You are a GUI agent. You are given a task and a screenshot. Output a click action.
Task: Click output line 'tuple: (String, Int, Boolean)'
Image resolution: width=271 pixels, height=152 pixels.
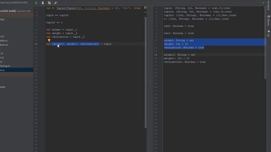[197, 8]
